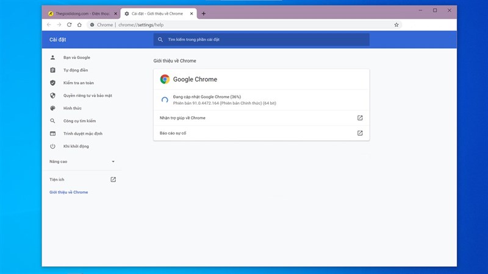Open a new tab with plus button

[x=204, y=13]
